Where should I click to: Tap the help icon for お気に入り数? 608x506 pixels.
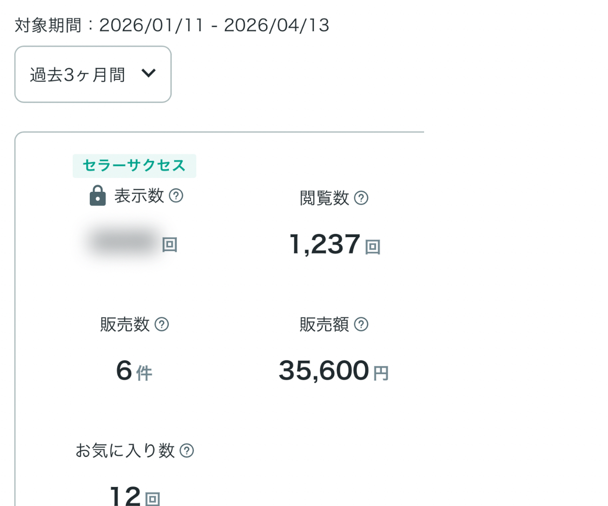[186, 451]
